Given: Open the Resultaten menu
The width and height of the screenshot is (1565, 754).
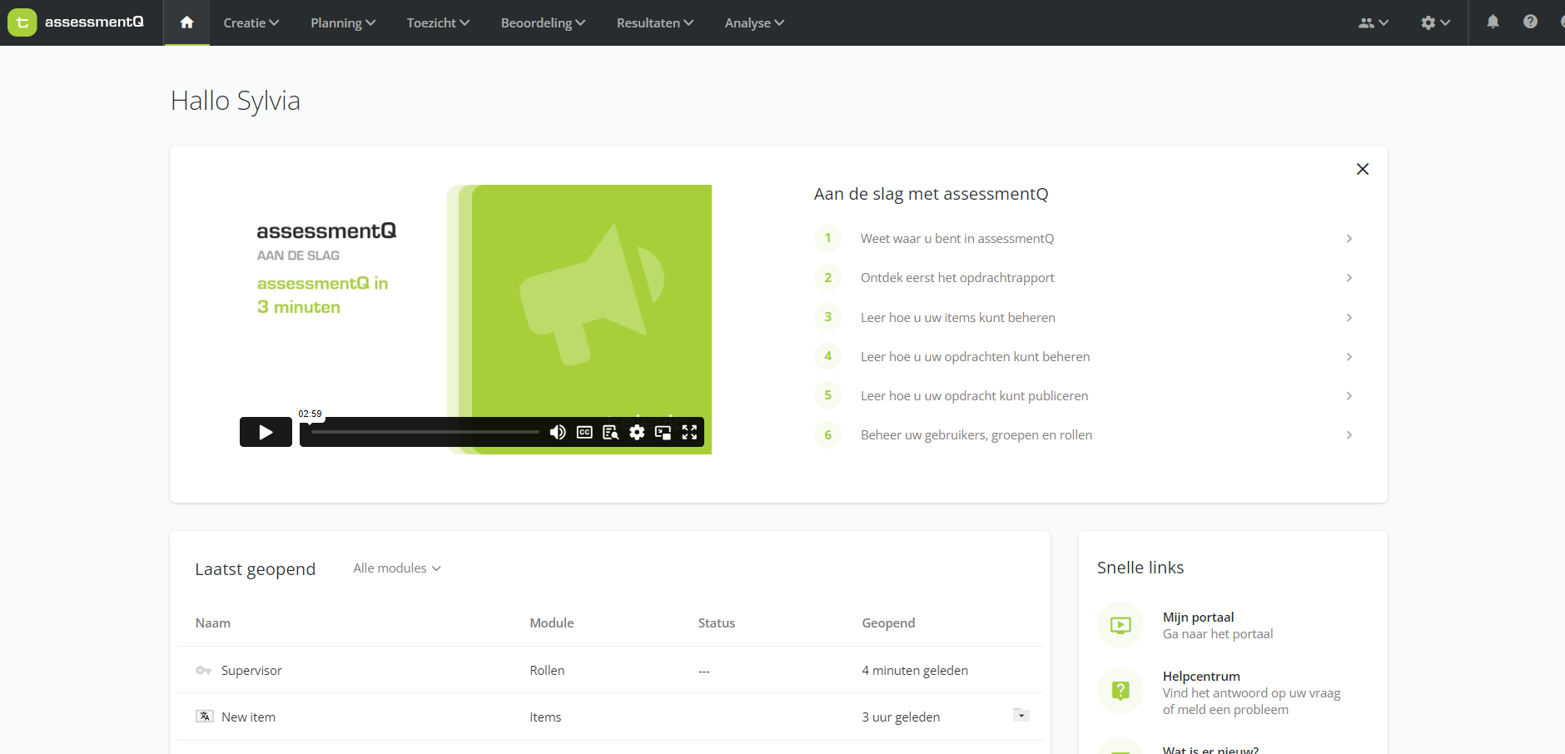Looking at the screenshot, I should (655, 22).
